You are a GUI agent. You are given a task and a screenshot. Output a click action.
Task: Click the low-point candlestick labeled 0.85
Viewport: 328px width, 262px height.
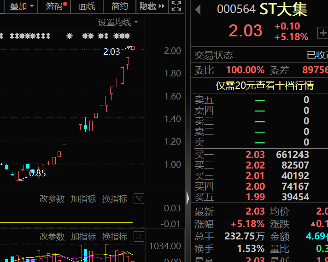click(x=18, y=175)
